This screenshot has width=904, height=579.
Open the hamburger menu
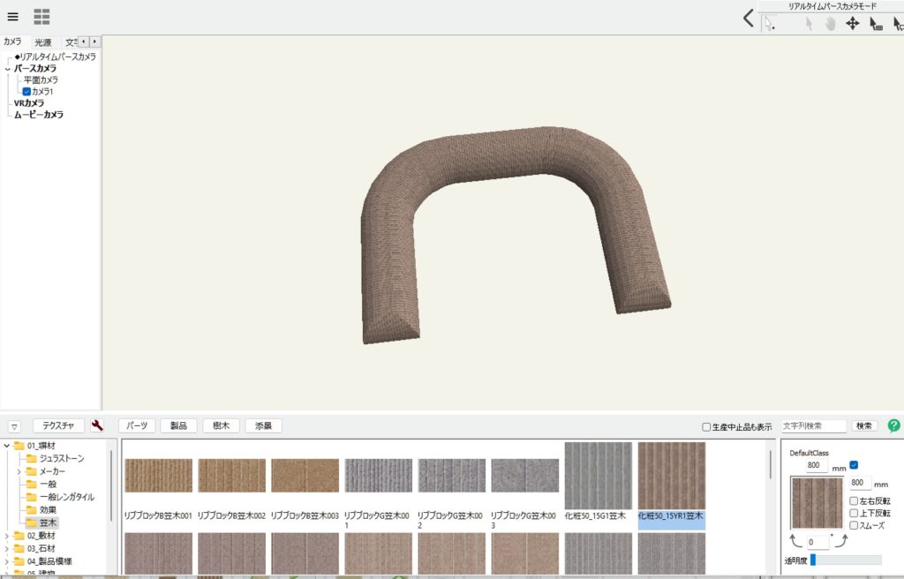tap(12, 17)
